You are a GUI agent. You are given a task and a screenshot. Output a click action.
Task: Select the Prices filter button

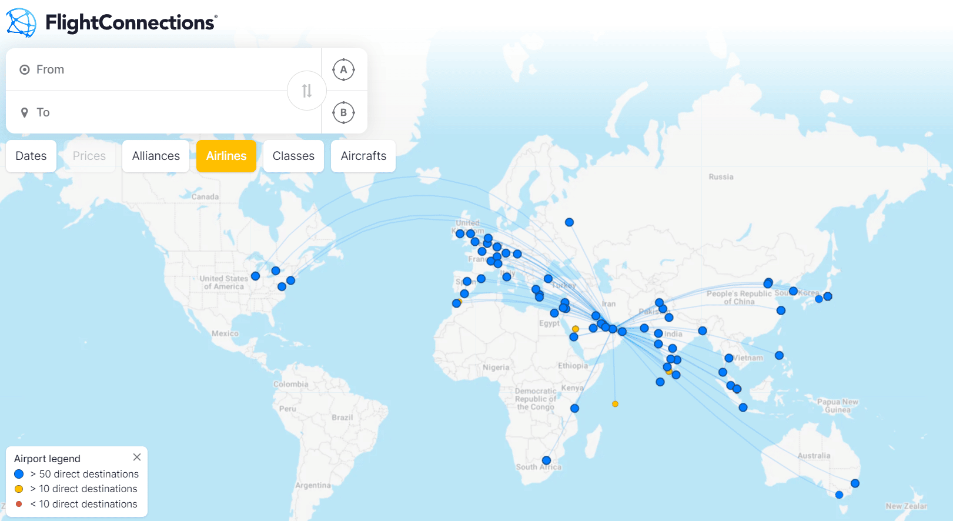click(89, 156)
